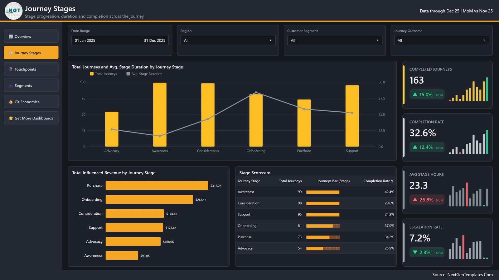This screenshot has height=280, width=499.
Task: Sort by Journeys Bar (Stage) header
Action: pos(333,181)
